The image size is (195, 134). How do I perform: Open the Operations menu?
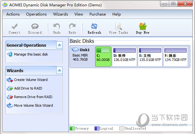tap(36, 14)
